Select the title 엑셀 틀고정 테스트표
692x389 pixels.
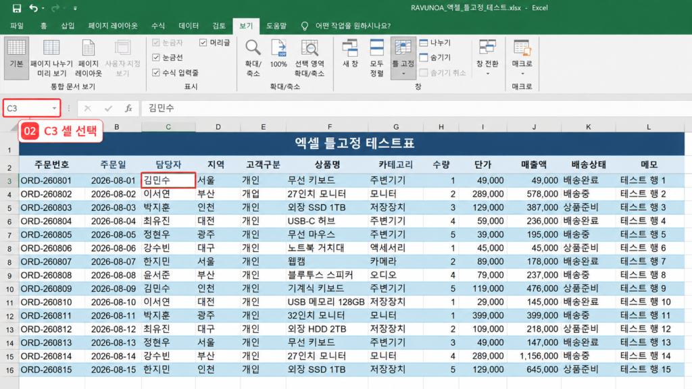click(x=354, y=143)
